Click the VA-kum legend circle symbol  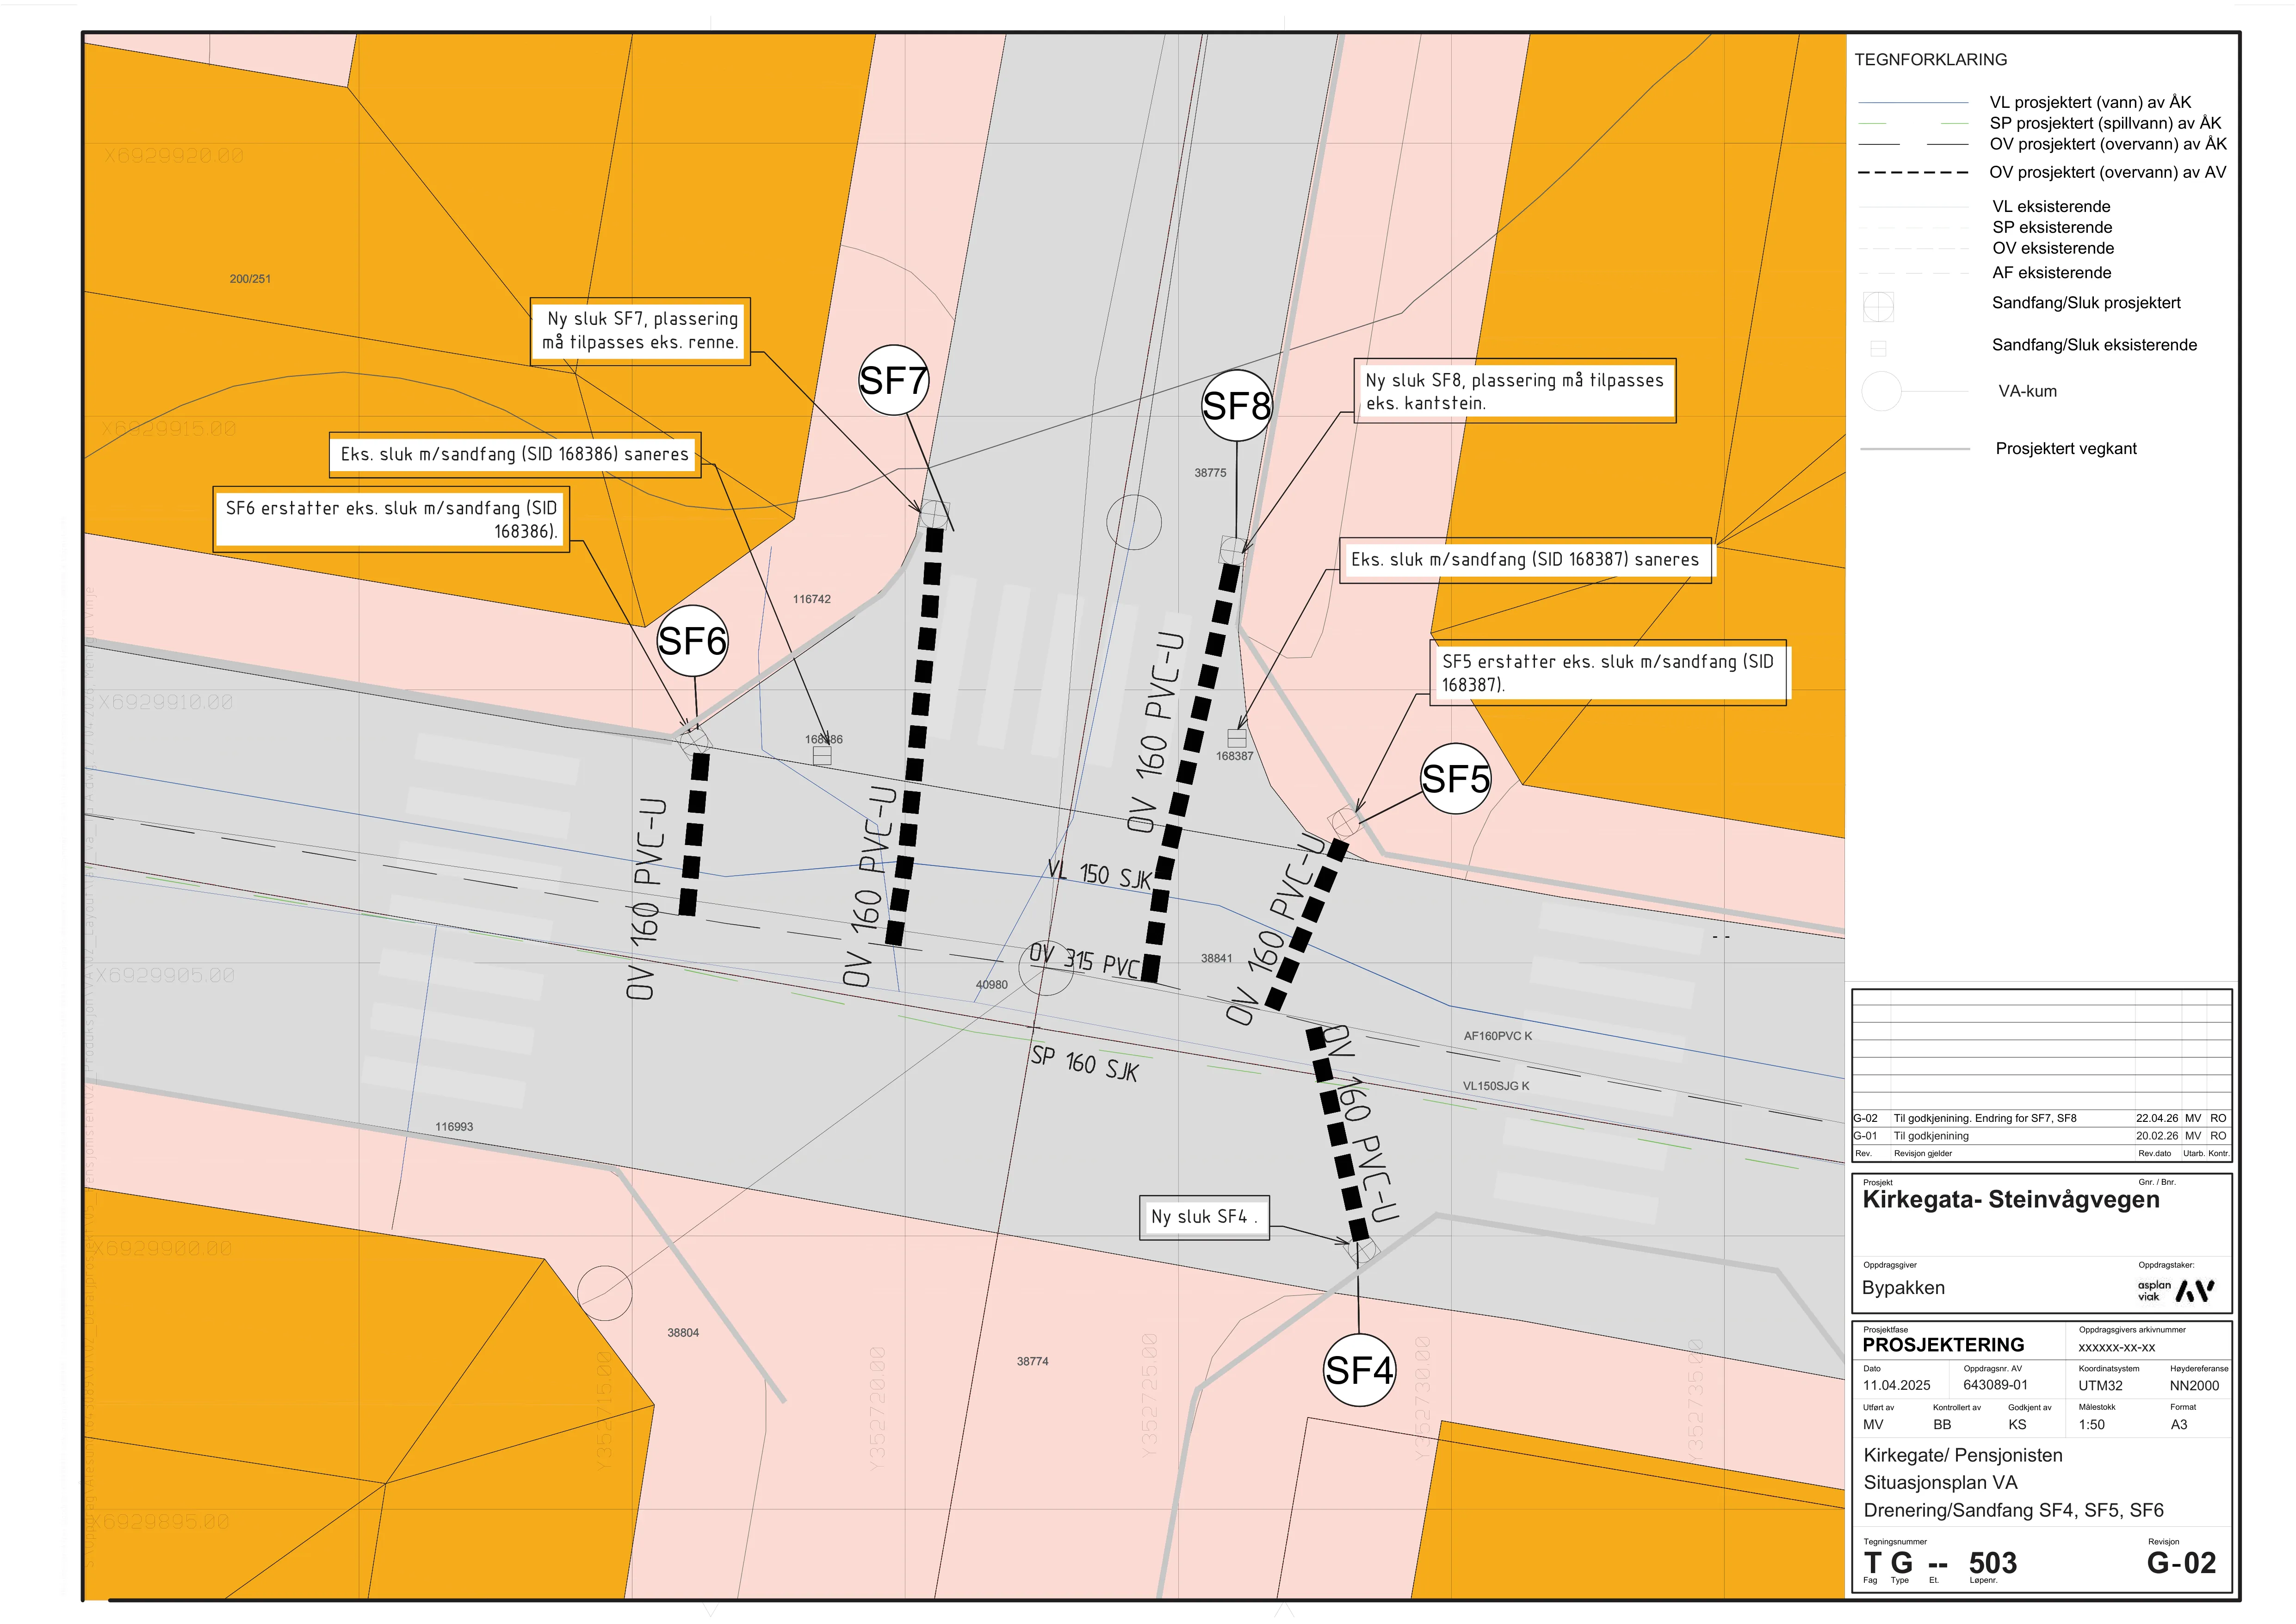[x=1881, y=391]
